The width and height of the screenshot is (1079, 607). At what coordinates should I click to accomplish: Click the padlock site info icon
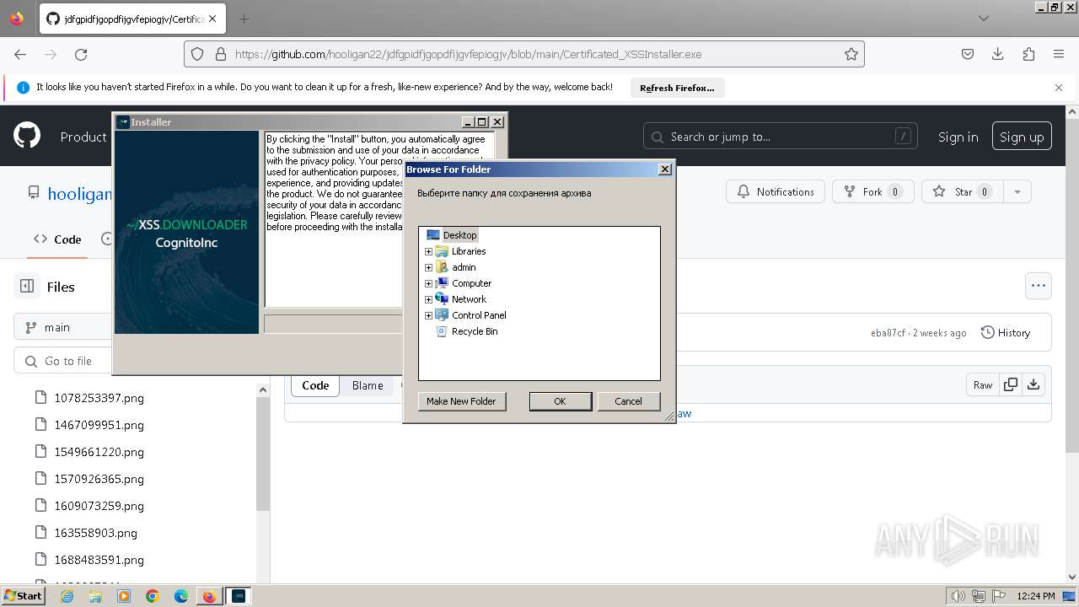click(221, 54)
